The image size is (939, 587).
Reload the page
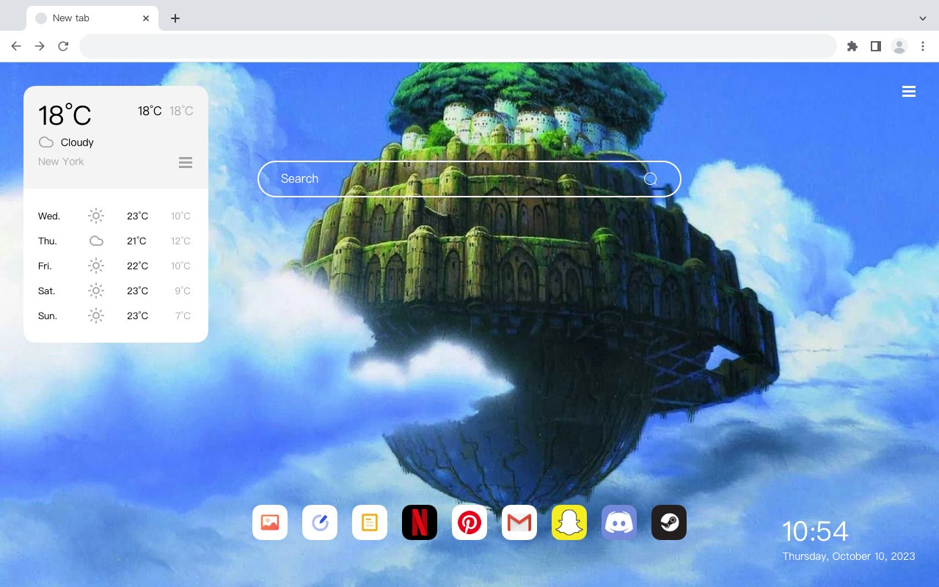click(x=63, y=46)
